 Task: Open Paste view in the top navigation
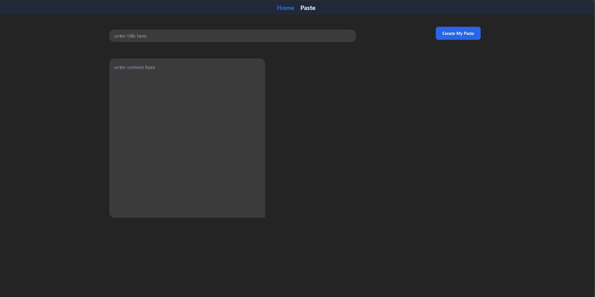[308, 7]
